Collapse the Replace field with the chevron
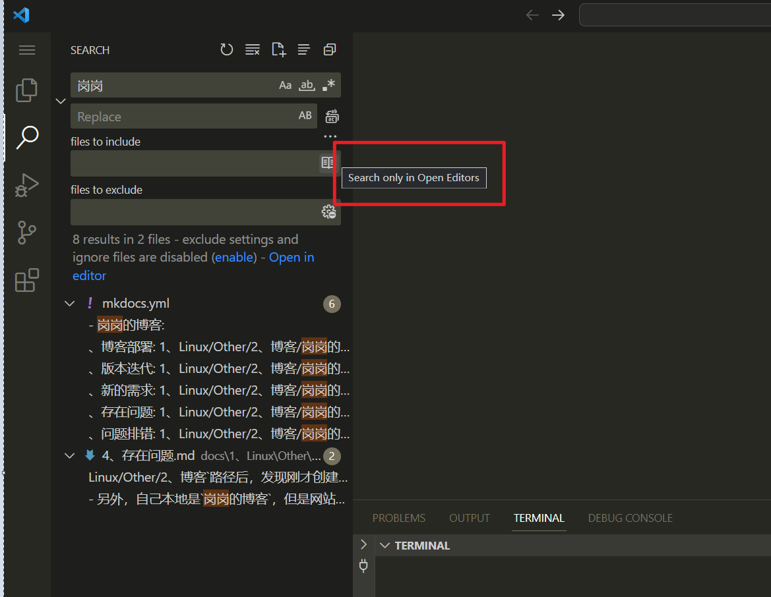The height and width of the screenshot is (597, 771). point(61,101)
